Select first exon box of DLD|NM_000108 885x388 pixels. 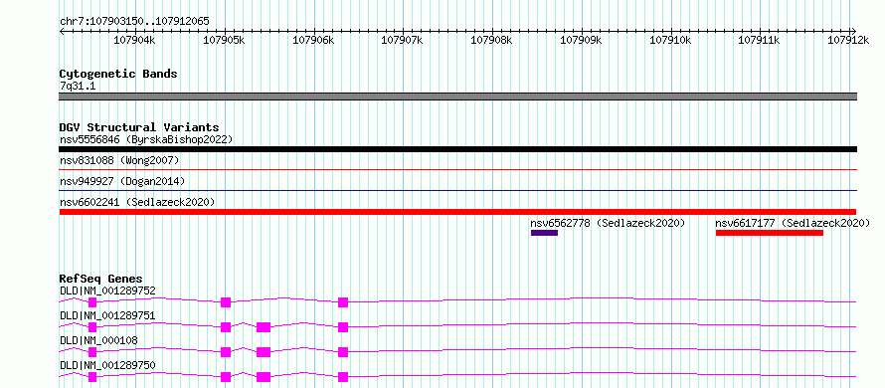(92, 352)
